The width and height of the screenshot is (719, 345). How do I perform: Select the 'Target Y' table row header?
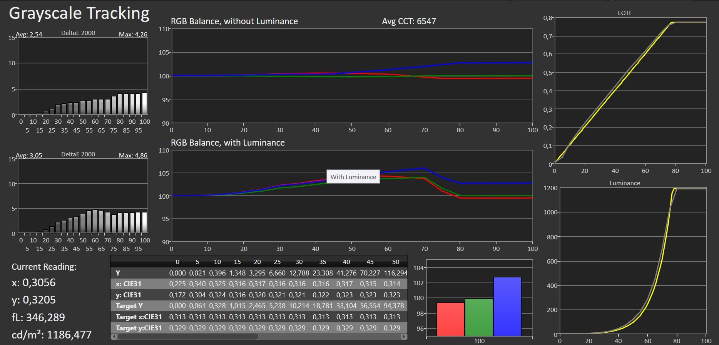[129, 306]
